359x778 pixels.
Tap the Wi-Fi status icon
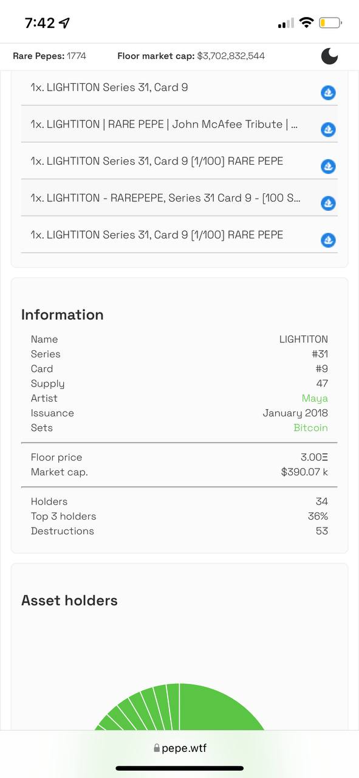[307, 23]
